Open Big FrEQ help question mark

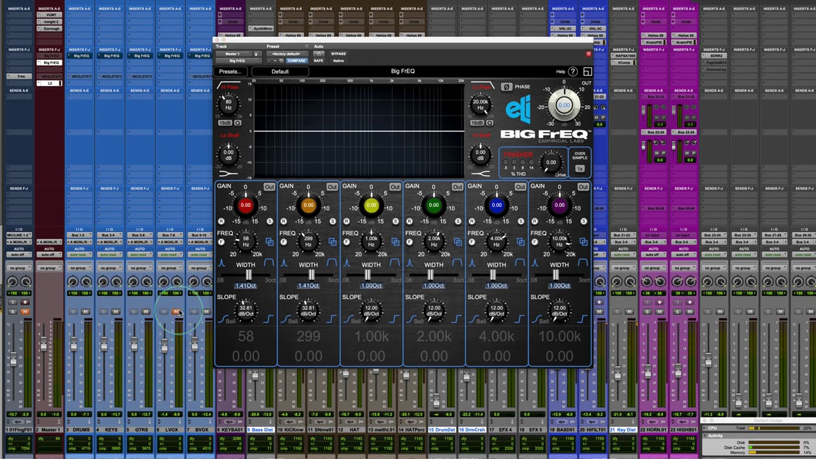(x=572, y=71)
